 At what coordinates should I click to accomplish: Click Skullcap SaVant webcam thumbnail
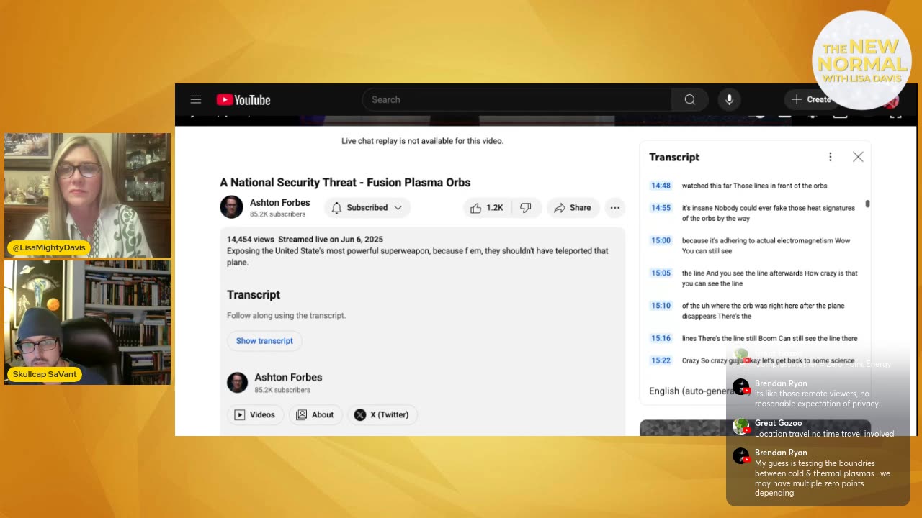click(x=88, y=322)
